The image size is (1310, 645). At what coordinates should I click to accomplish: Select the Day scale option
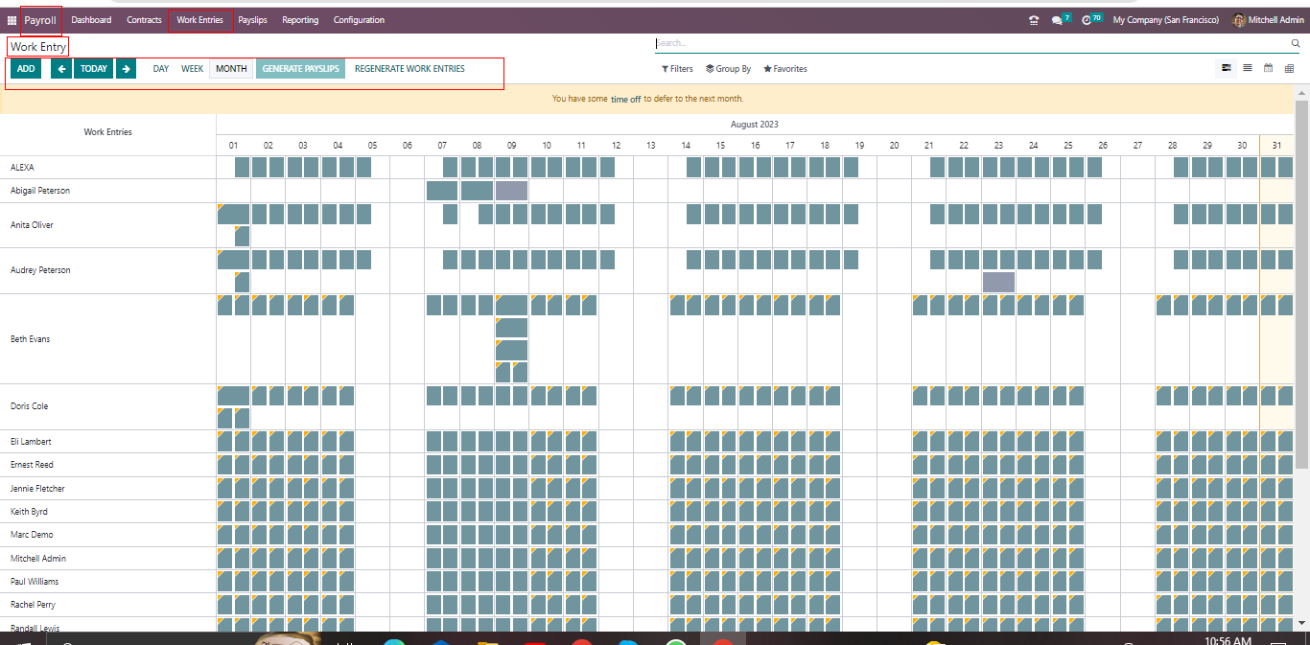coord(161,69)
